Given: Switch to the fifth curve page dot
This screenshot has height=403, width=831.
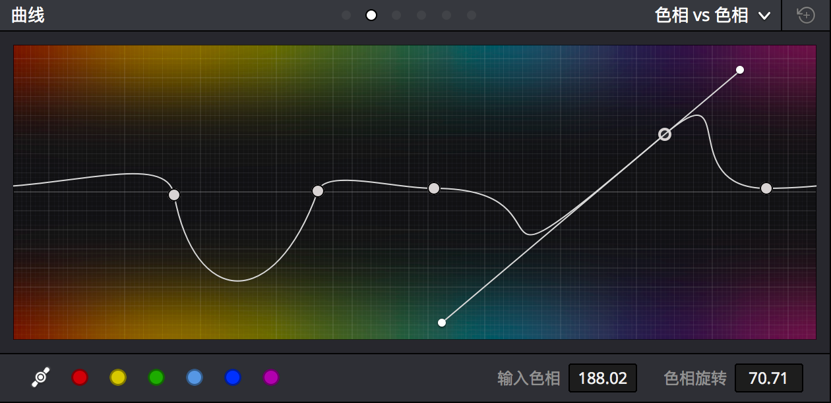Looking at the screenshot, I should coord(446,15).
